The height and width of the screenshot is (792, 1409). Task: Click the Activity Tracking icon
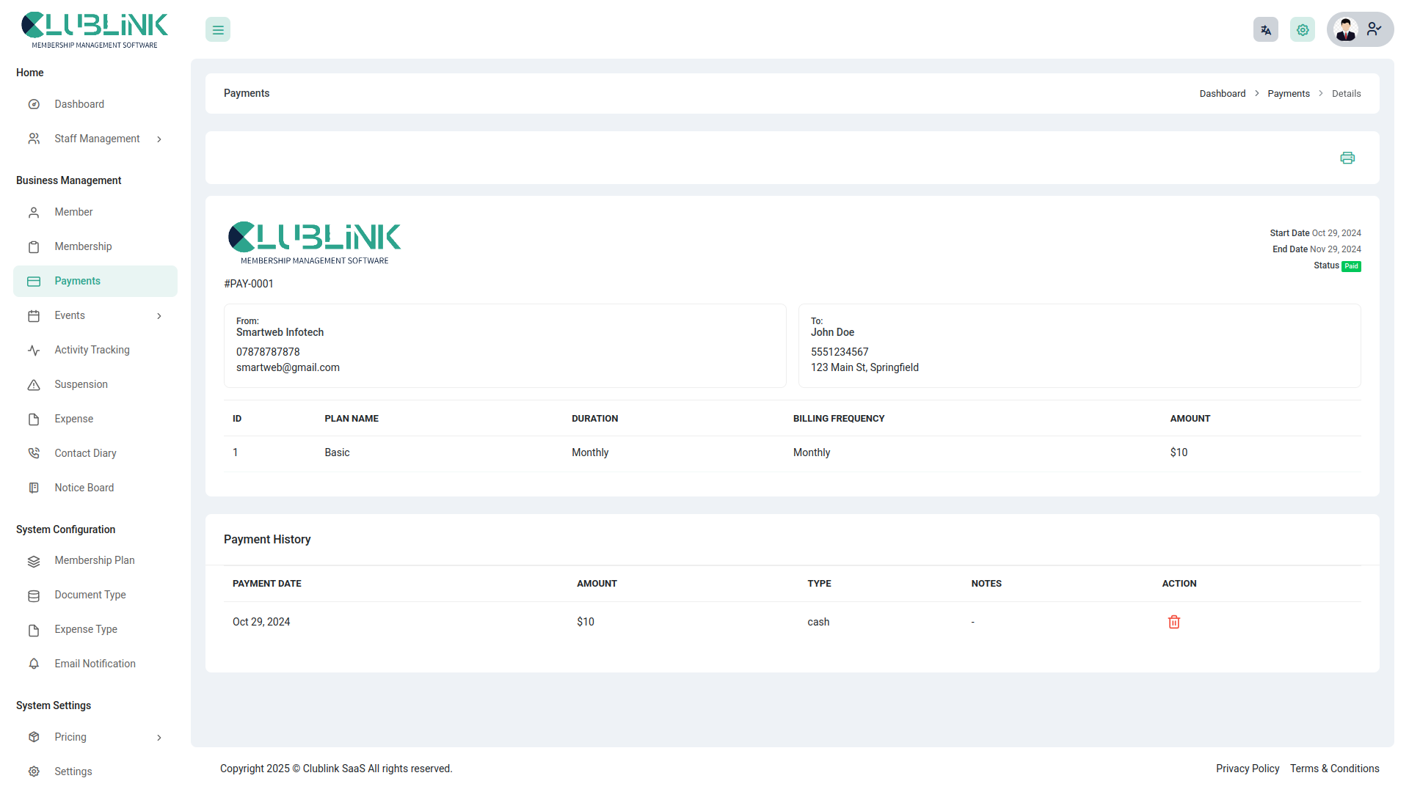click(x=34, y=350)
